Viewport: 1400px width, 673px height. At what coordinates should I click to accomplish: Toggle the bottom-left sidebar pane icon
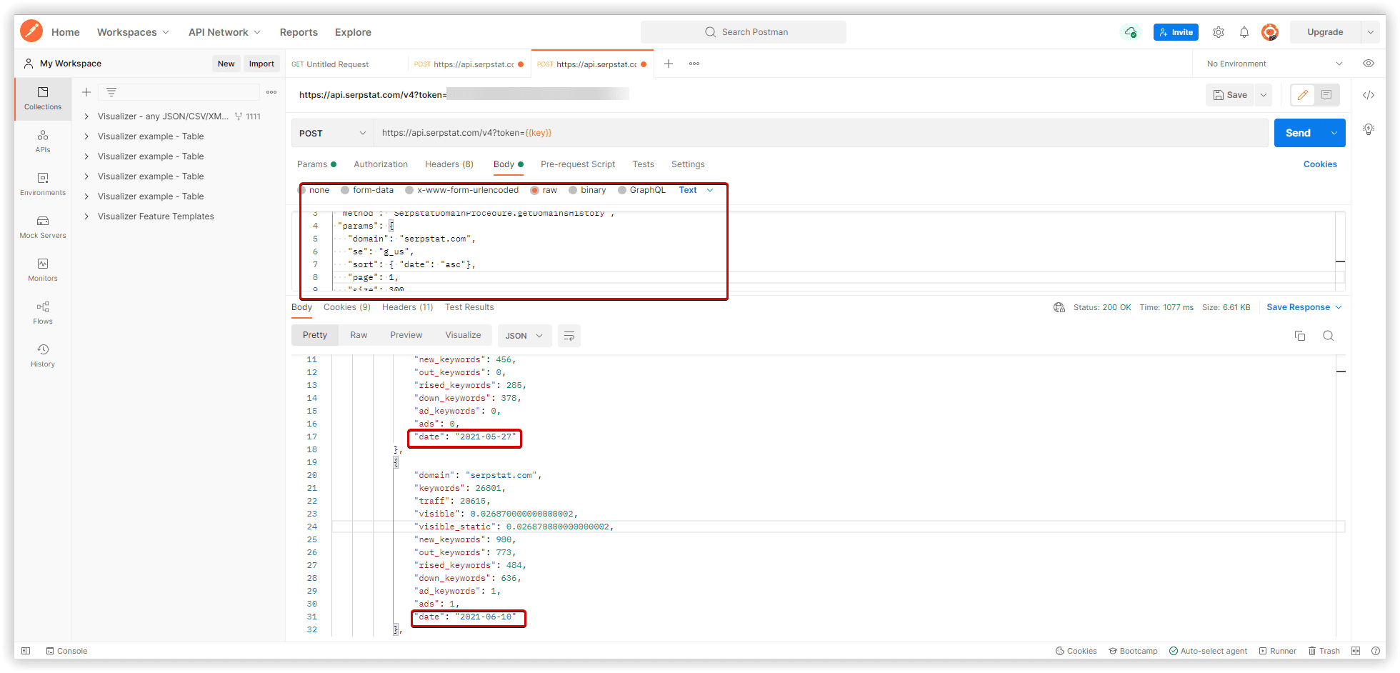[x=26, y=651]
